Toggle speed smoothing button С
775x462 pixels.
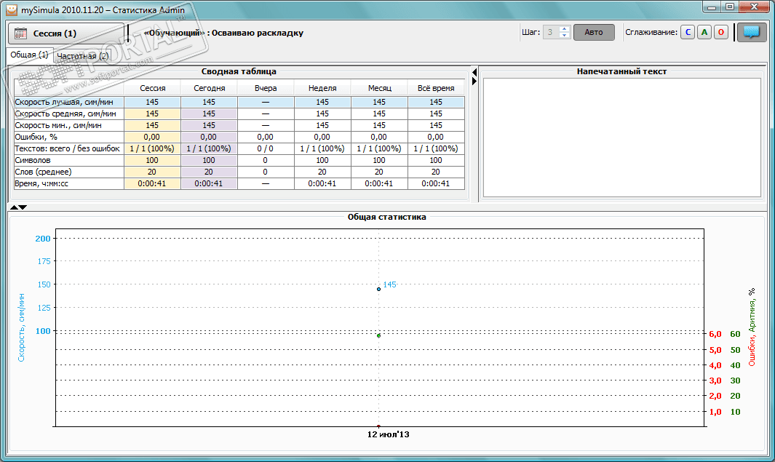(688, 33)
